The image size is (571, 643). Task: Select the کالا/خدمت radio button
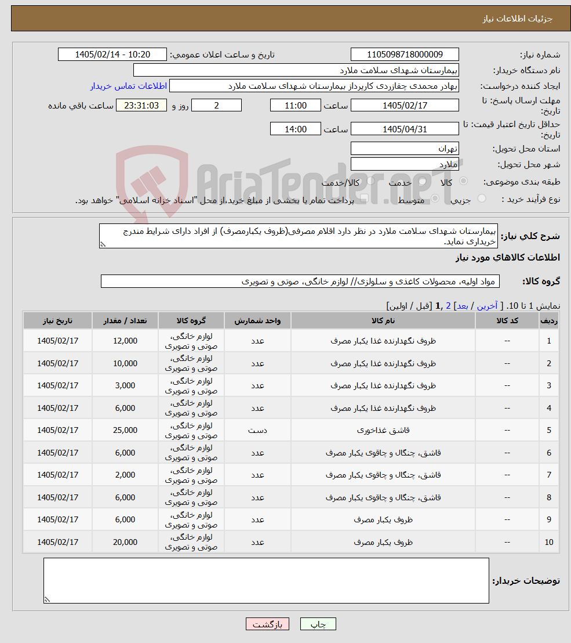(371, 181)
